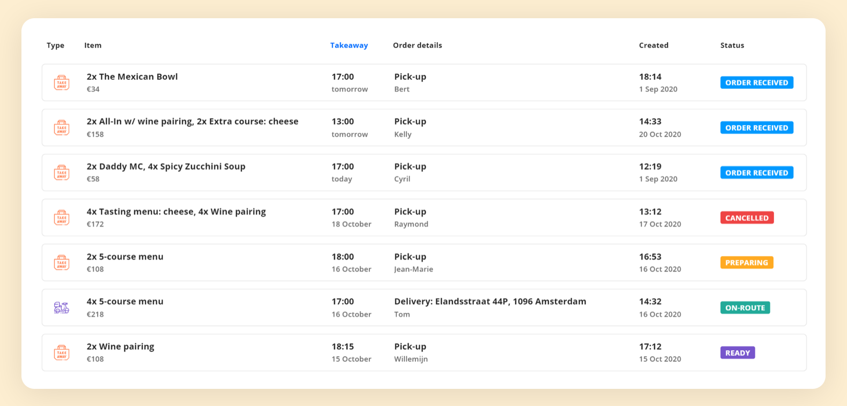
Task: Click delivery address Elandsstraat 44P, 1096 Amsterdam
Action: point(511,302)
